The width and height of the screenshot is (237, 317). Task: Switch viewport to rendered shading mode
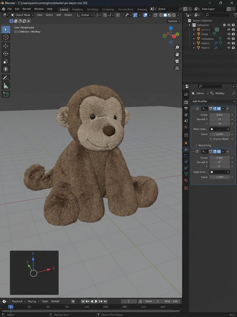click(x=173, y=15)
